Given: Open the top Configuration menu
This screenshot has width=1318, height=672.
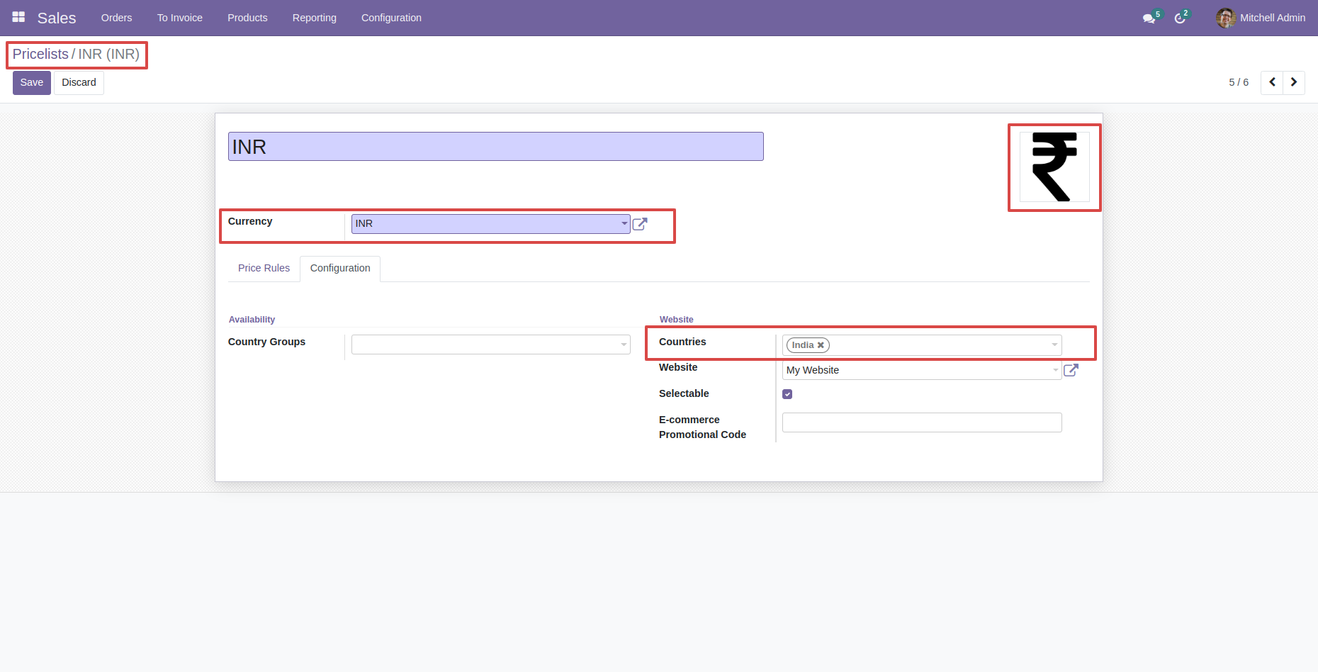Looking at the screenshot, I should (391, 18).
